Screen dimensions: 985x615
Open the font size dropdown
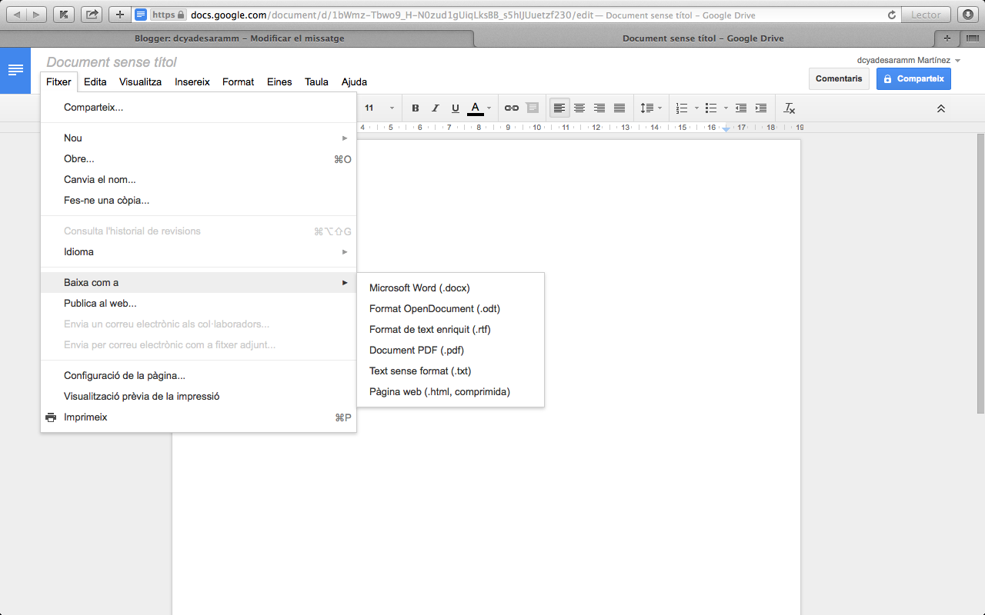tap(379, 108)
